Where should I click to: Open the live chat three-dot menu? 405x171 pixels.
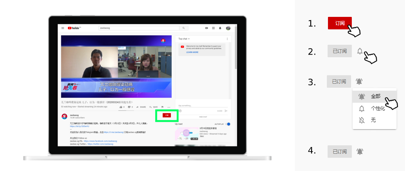pos(227,39)
